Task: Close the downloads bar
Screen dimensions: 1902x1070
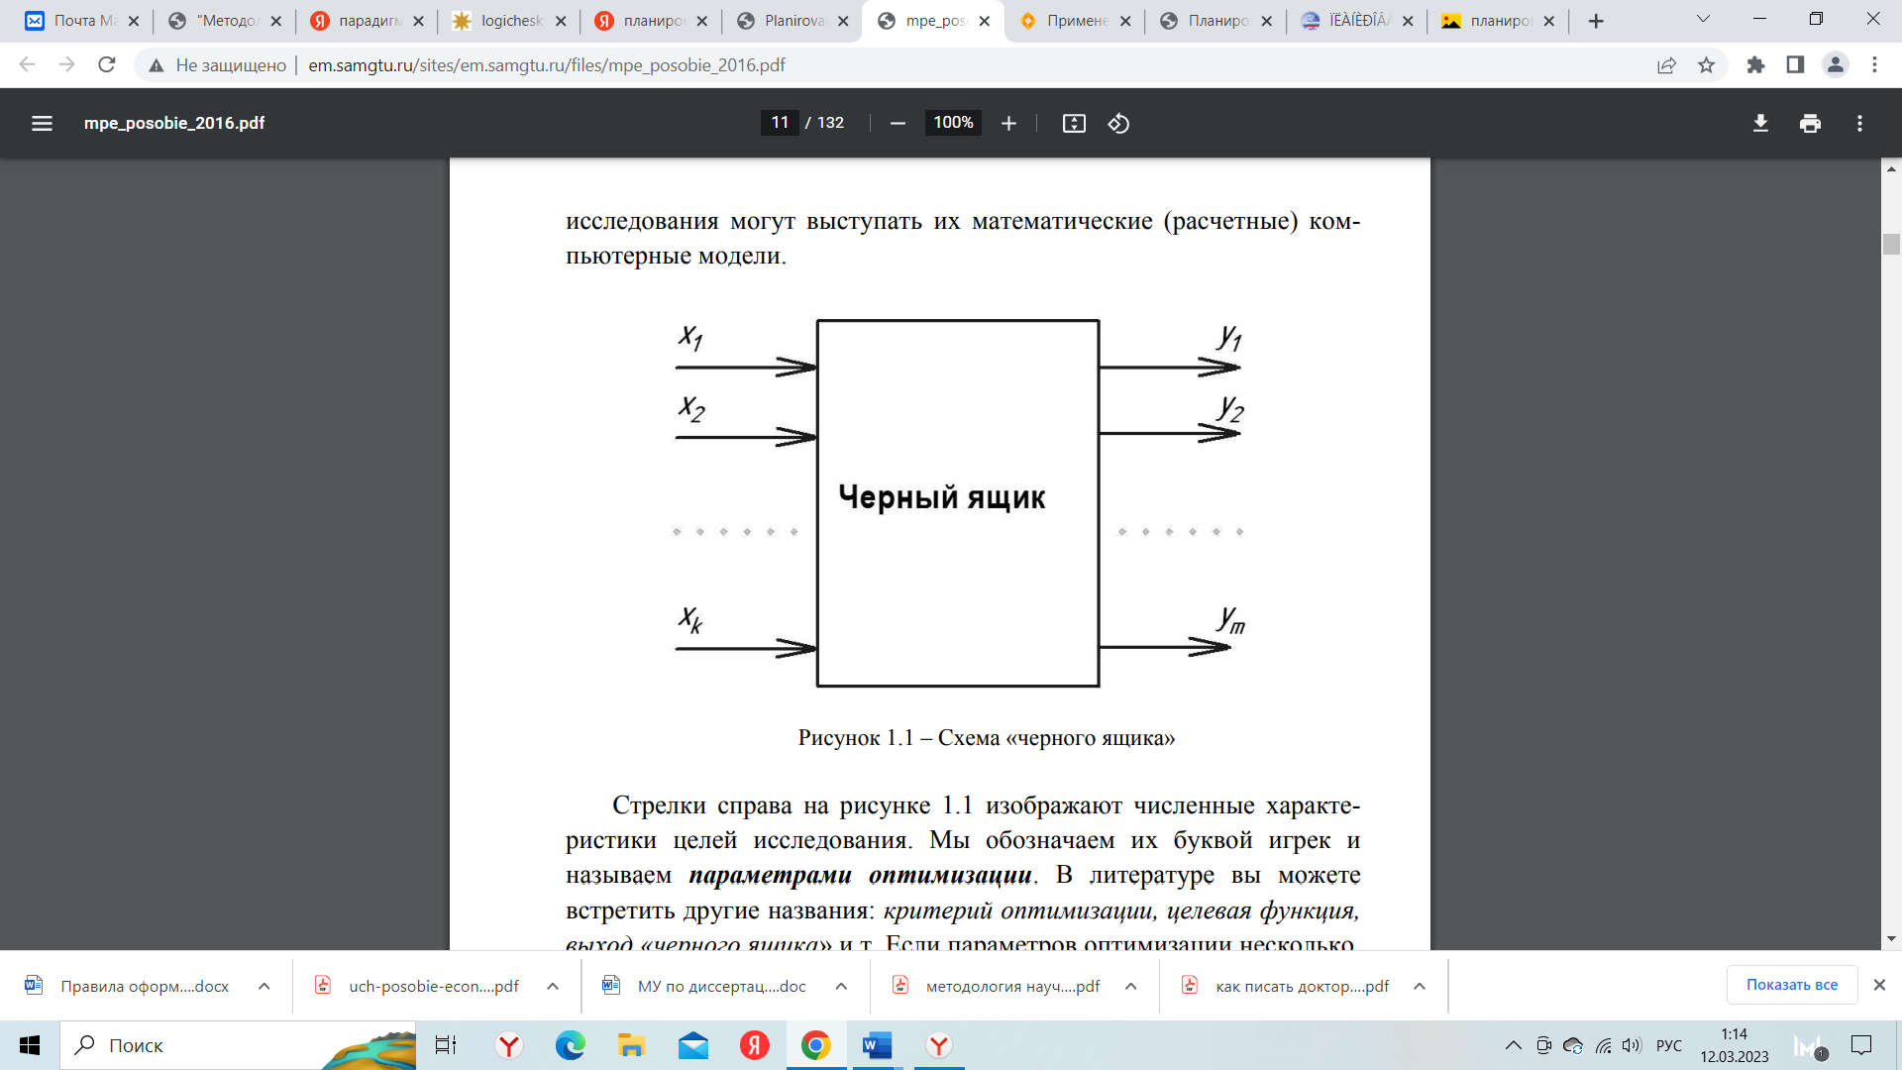Action: tap(1879, 985)
